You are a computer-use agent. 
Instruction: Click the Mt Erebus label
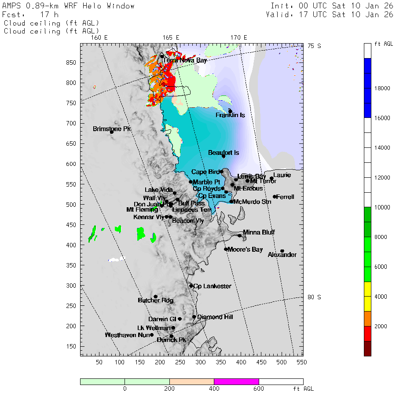(x=248, y=188)
